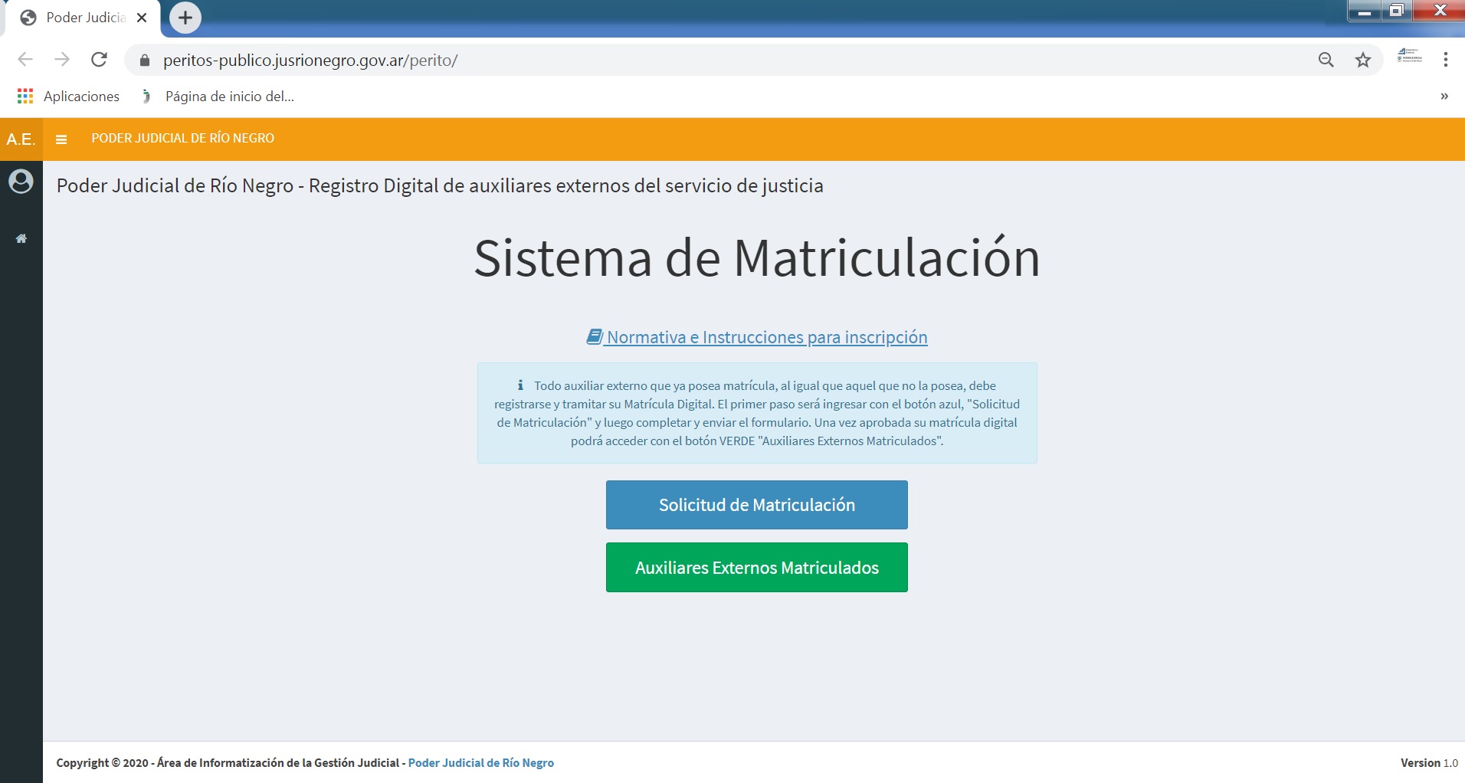
Task: Click the Solicitud de Matriculación button
Action: click(x=756, y=504)
